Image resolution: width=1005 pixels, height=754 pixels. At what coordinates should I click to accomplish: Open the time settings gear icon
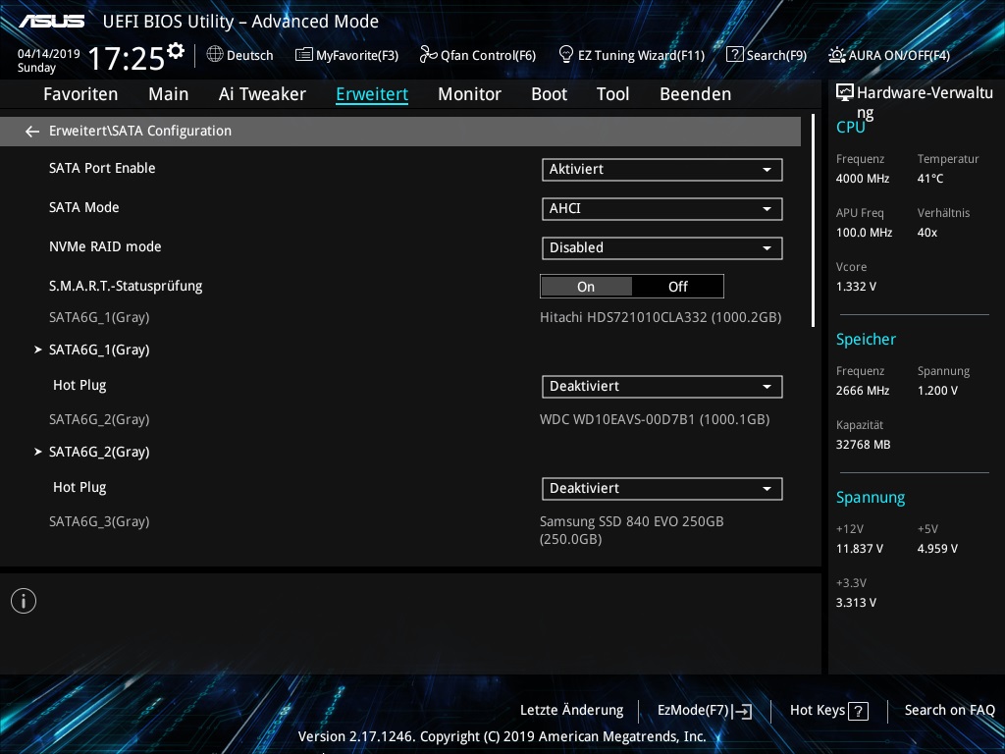pyautogui.click(x=175, y=51)
